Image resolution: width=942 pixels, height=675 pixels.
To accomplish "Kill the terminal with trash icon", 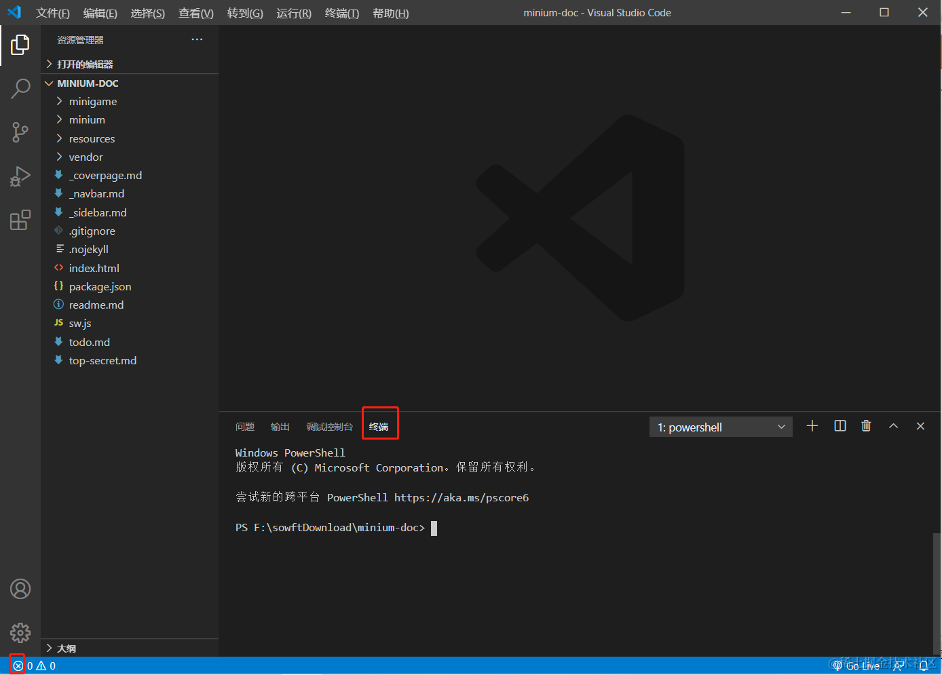I will point(866,426).
